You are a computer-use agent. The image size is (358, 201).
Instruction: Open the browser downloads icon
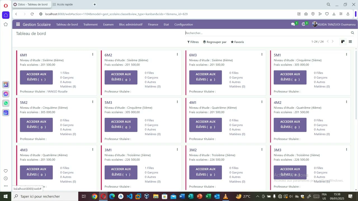[x=334, y=14]
